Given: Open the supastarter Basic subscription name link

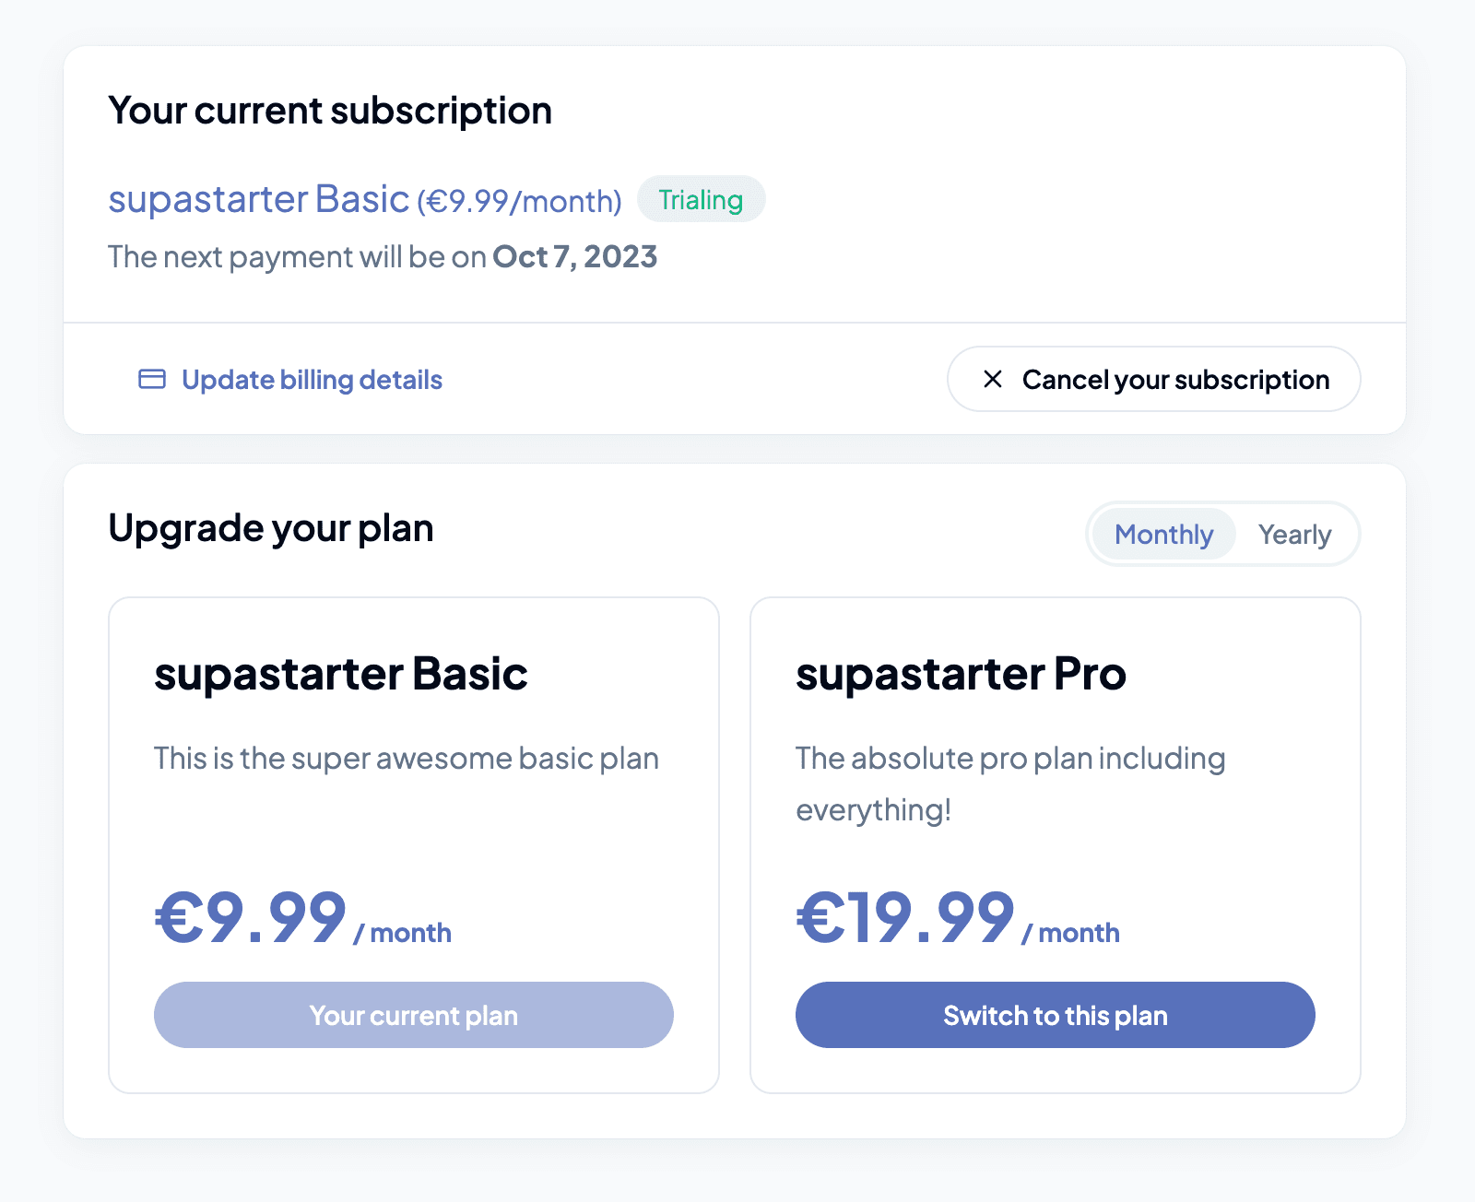Looking at the screenshot, I should coord(258,199).
